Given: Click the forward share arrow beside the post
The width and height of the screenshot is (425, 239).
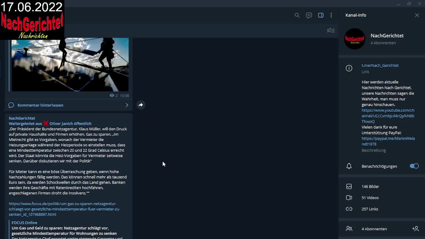Looking at the screenshot, I should pos(141,105).
